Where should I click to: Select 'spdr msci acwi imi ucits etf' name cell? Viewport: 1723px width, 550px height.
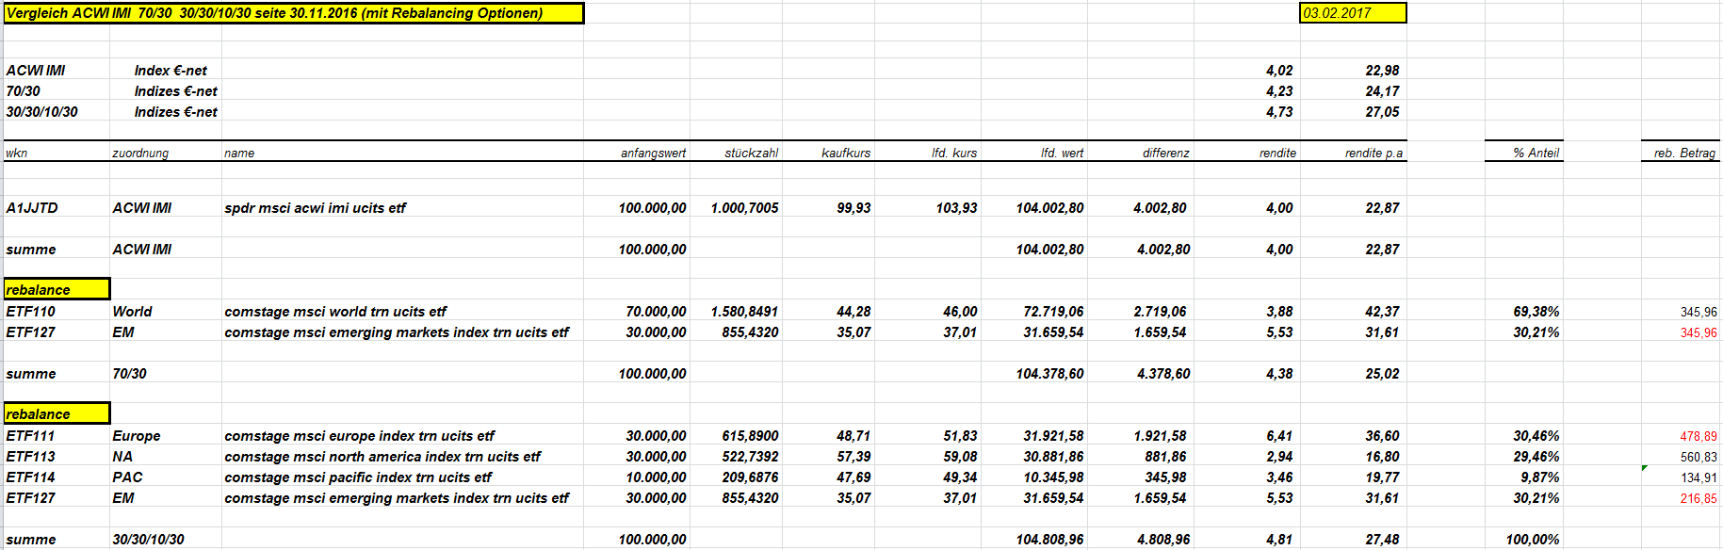click(315, 208)
